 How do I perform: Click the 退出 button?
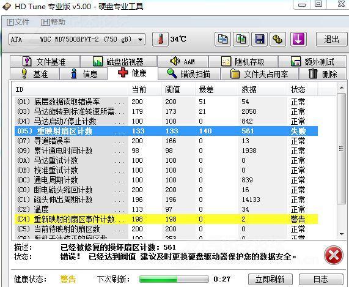point(331,39)
